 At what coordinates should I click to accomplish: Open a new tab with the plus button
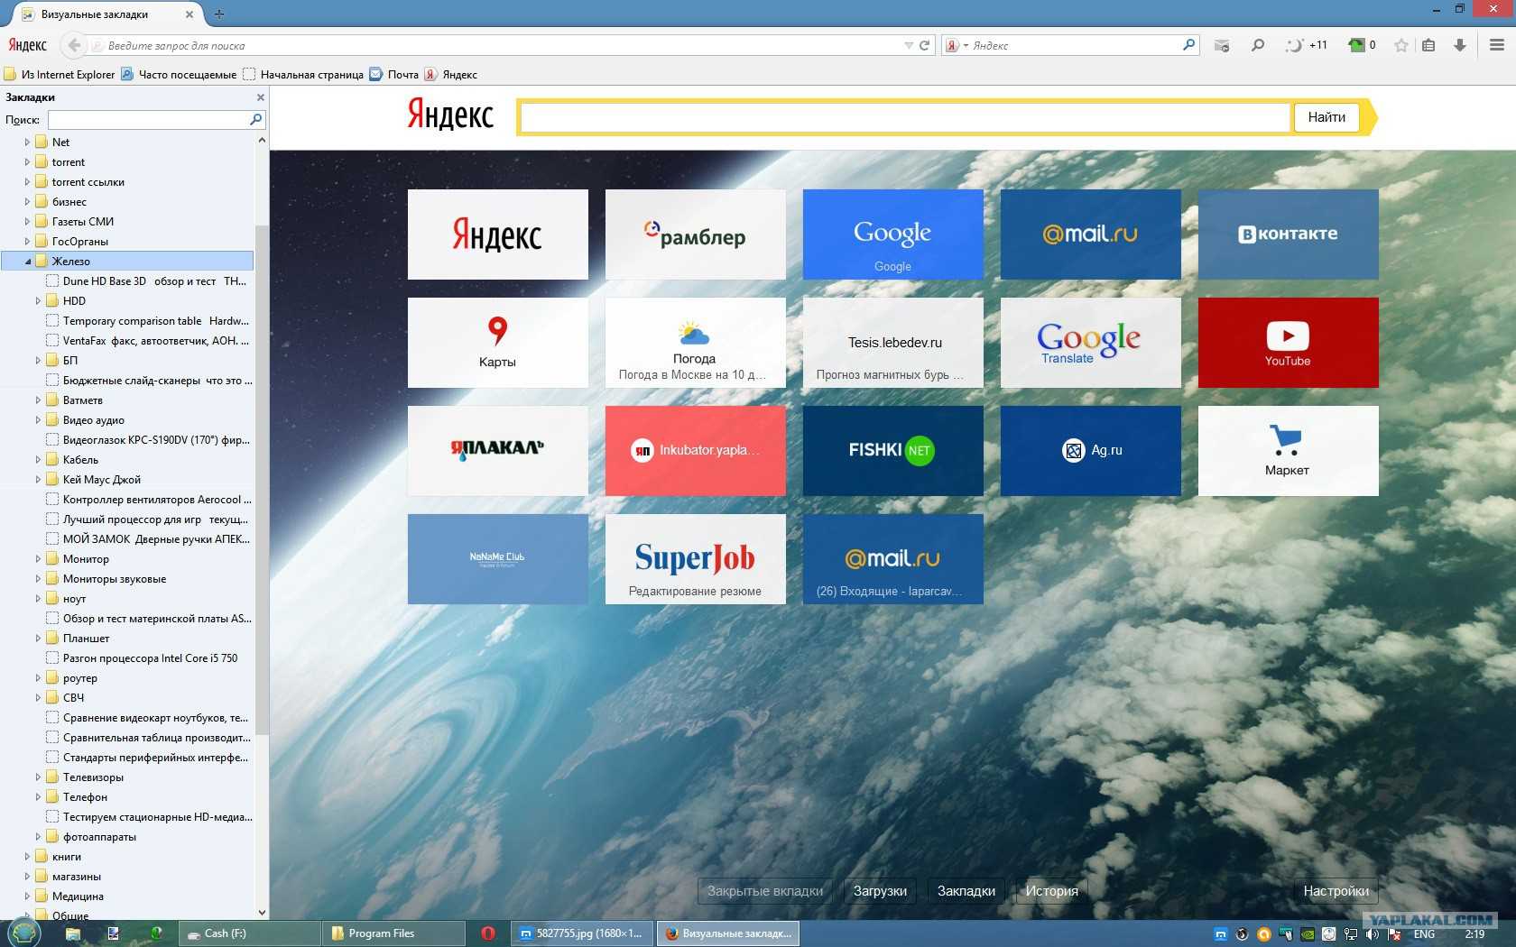pyautogui.click(x=219, y=14)
